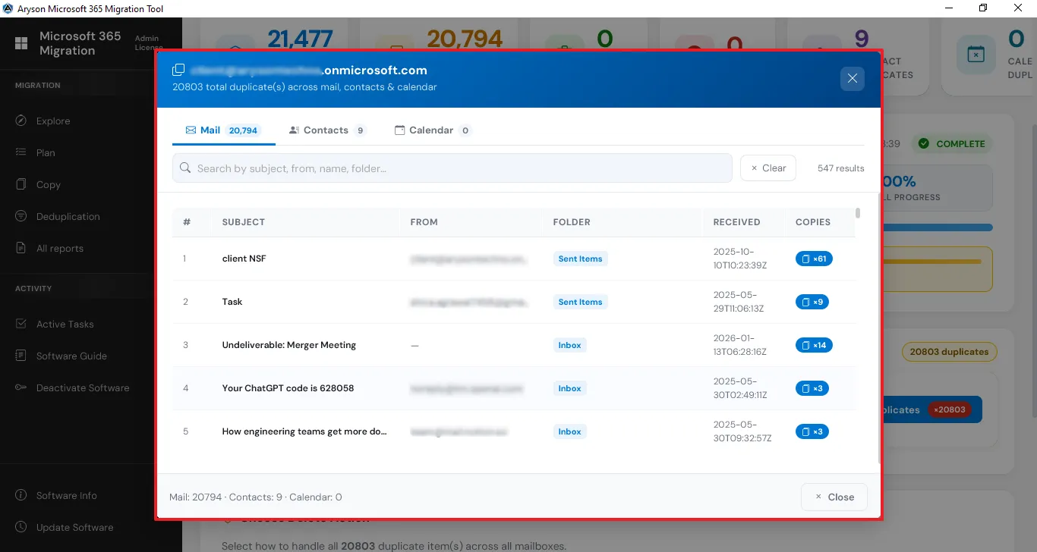The width and height of the screenshot is (1037, 552).
Task: Click "Undeliverable: Merger Meeting" subject
Action: [x=289, y=345]
